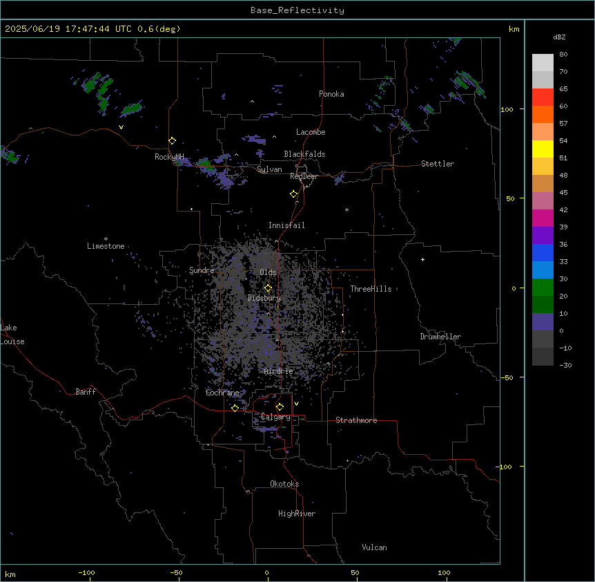The height and width of the screenshot is (582, 595).
Task: Pick the bright yellow legend swatch
Action: point(543,149)
